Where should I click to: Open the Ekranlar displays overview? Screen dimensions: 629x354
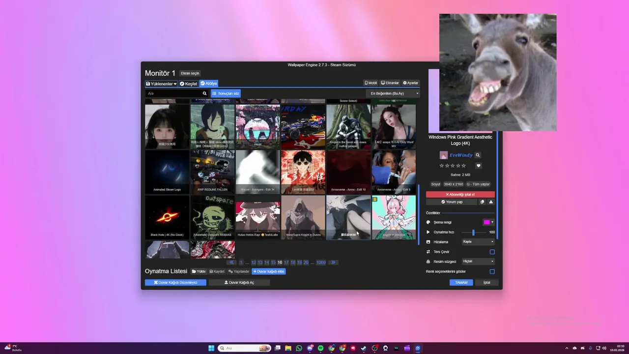[x=390, y=83]
